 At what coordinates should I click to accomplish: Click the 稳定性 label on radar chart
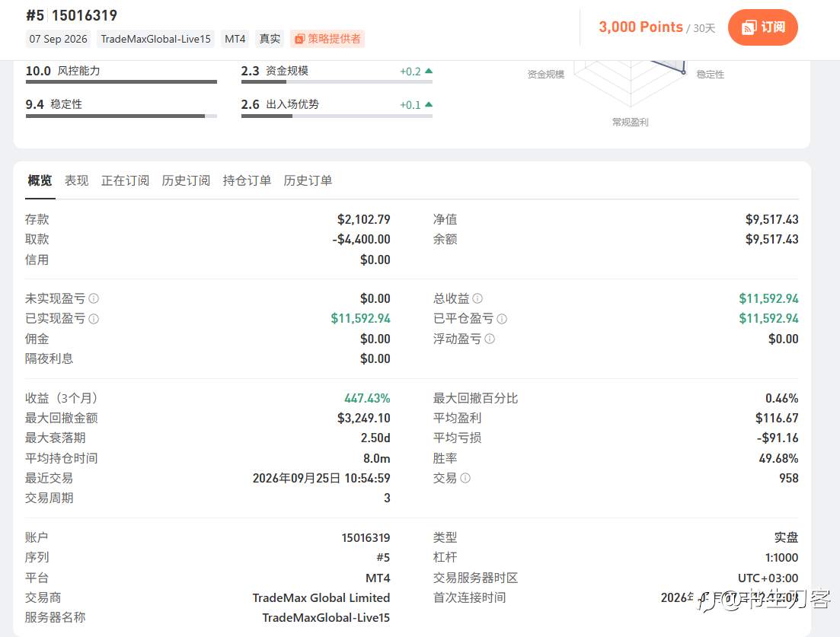(x=711, y=75)
